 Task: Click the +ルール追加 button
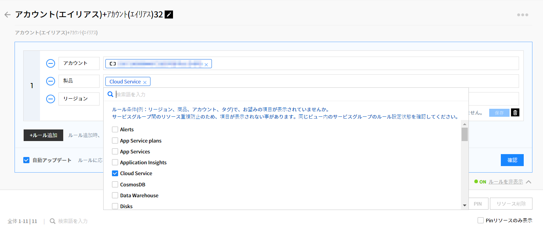[43, 135]
